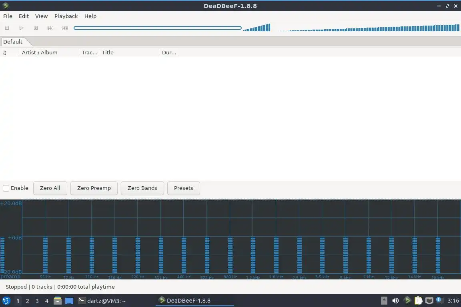Screen dimensions: 461x307
Task: Adjust the 5 kHz equalizer band
Action: pyautogui.click(x=345, y=255)
